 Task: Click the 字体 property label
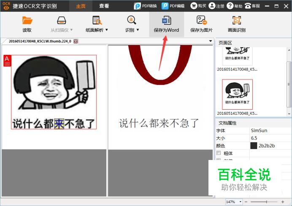221,130
